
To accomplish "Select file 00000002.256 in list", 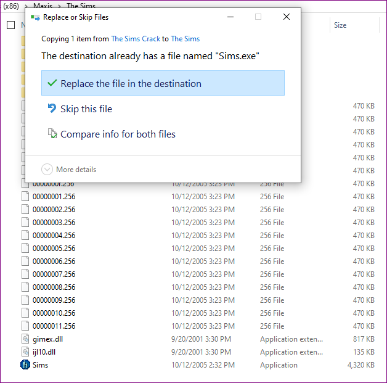I will coord(54,209).
